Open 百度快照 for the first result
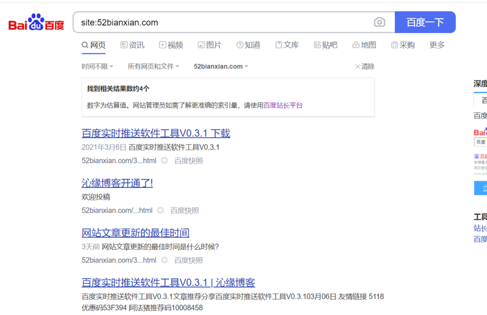 coord(188,161)
